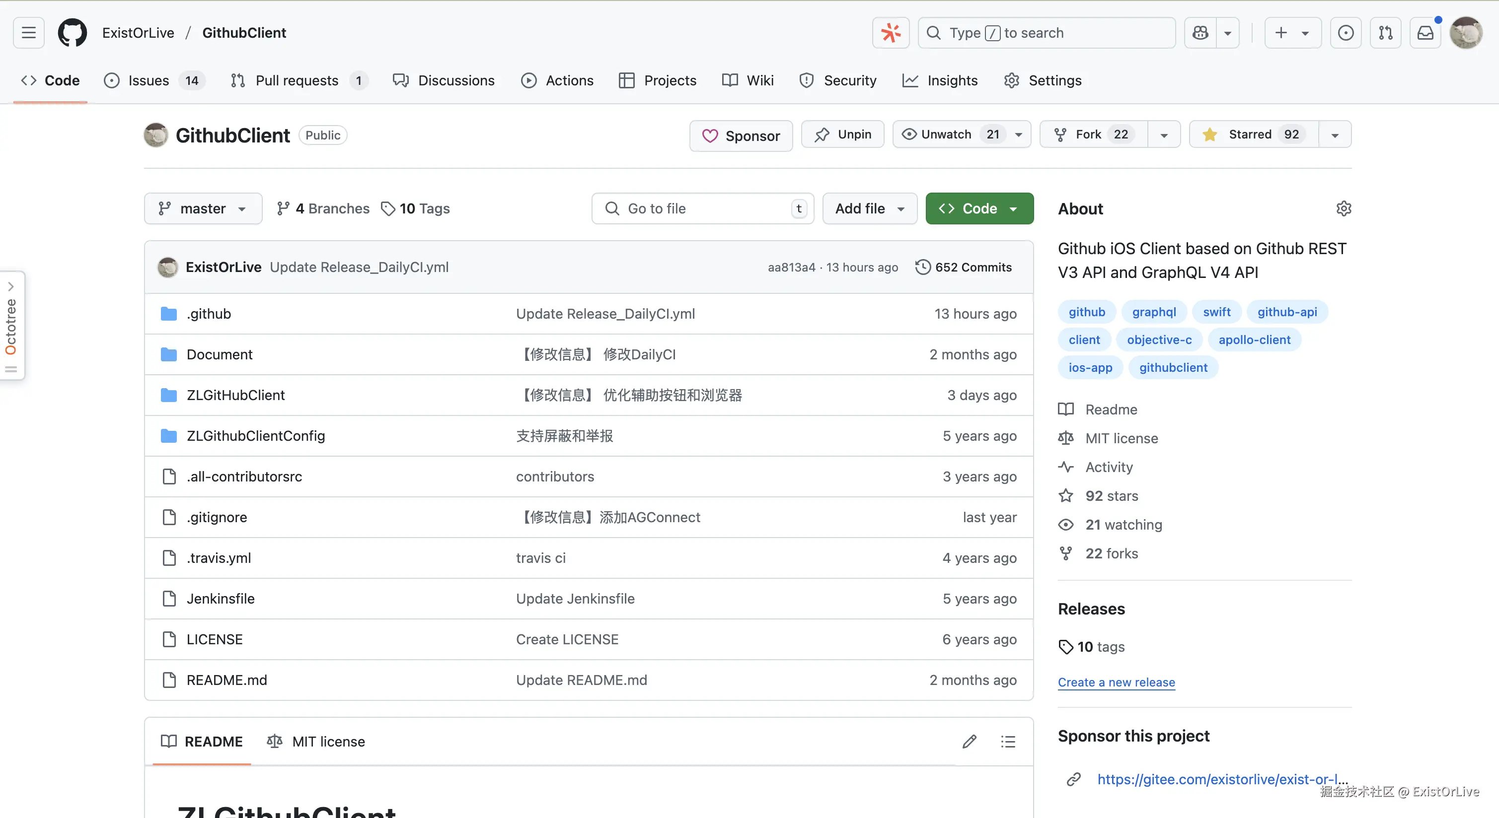Viewport: 1499px width, 818px height.
Task: Expand the green Code dropdown
Action: [979, 208]
